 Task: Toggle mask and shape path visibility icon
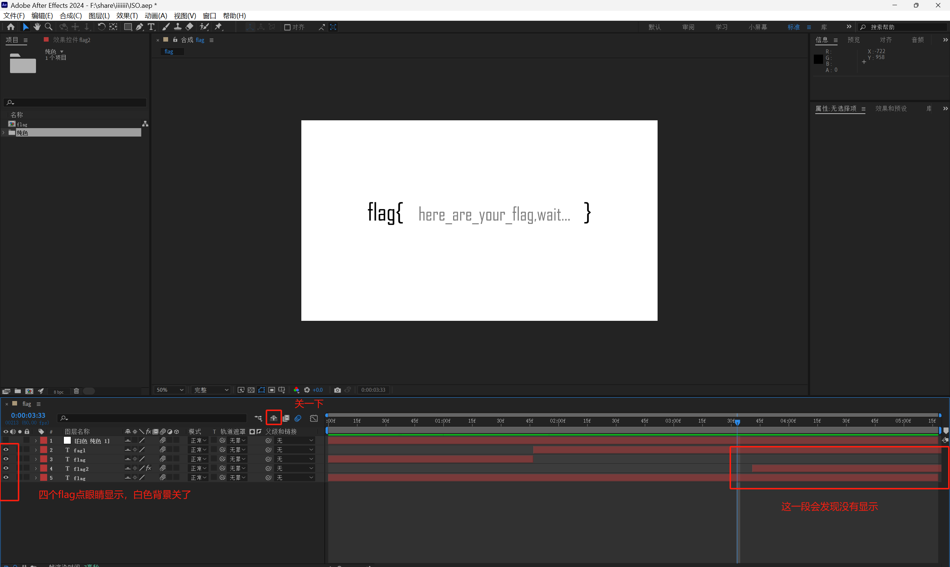[262, 390]
